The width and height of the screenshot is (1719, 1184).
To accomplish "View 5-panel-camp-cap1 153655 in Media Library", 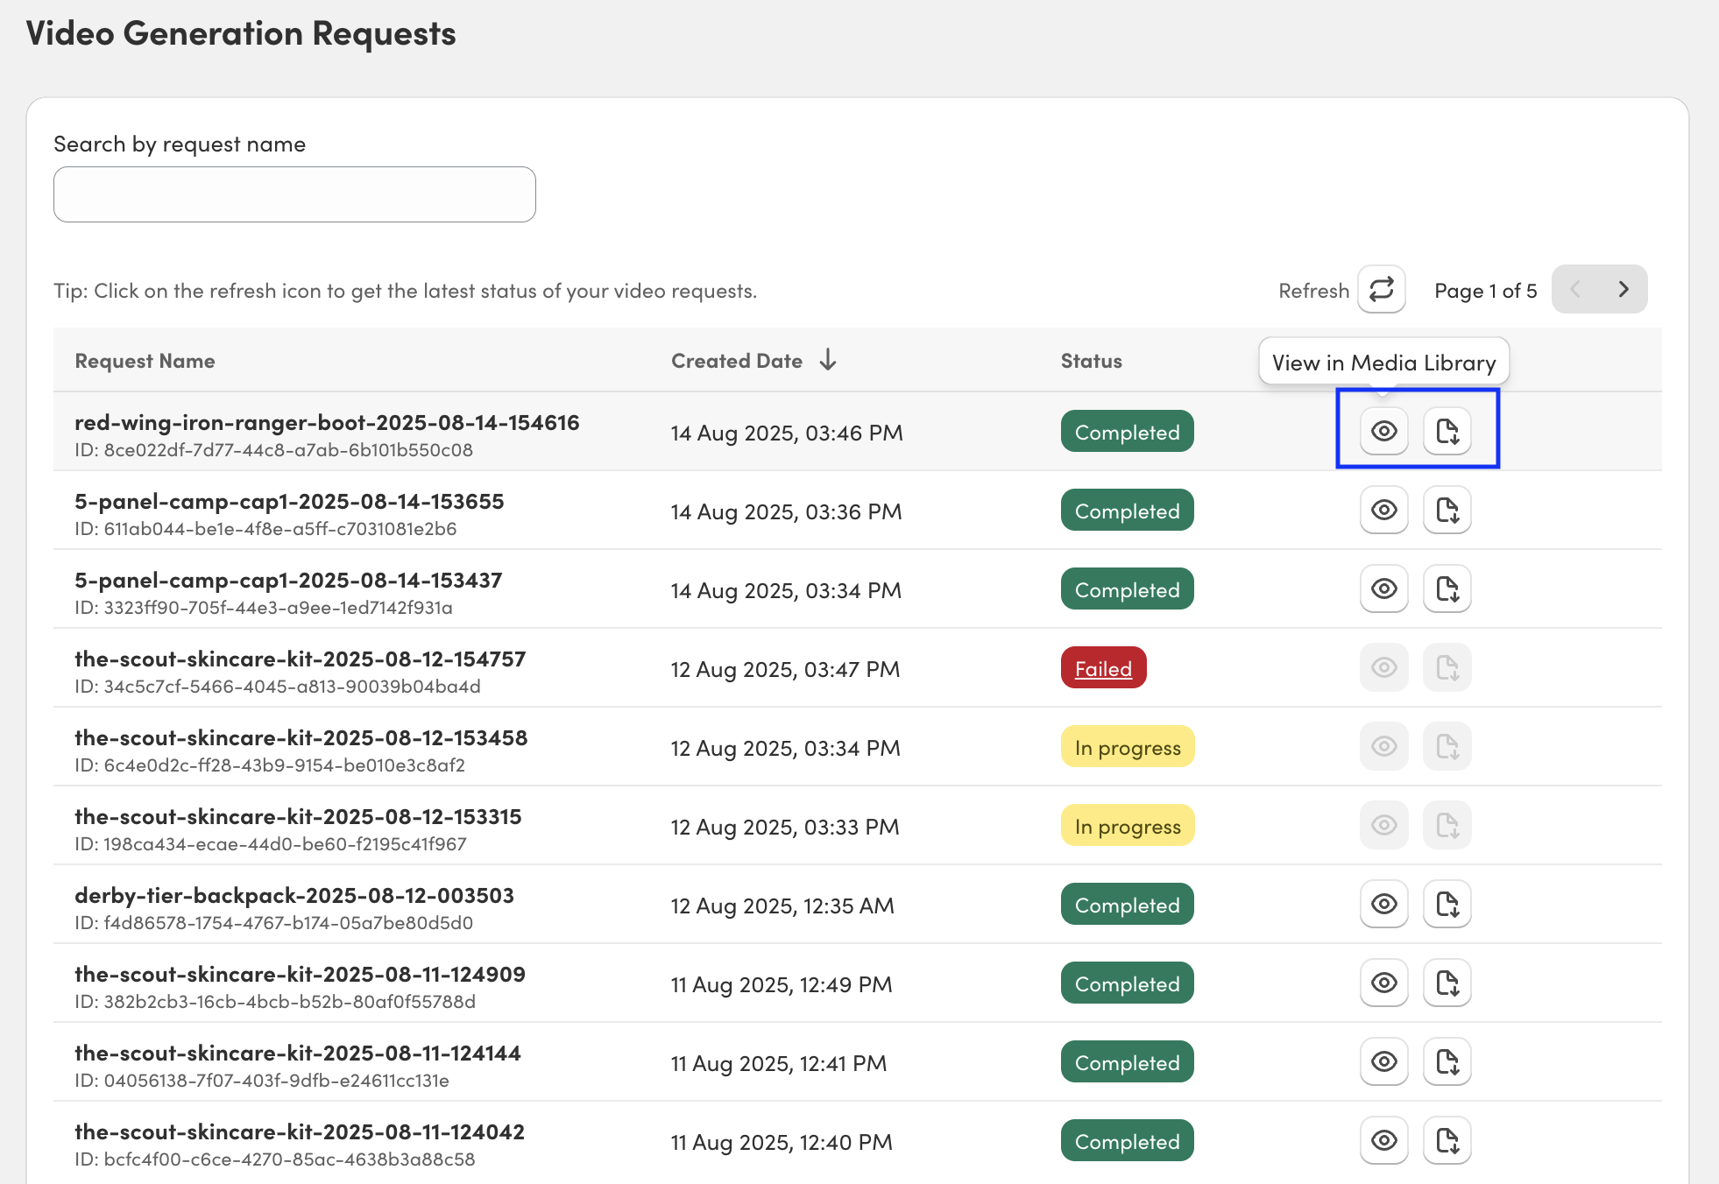I will 1383,510.
